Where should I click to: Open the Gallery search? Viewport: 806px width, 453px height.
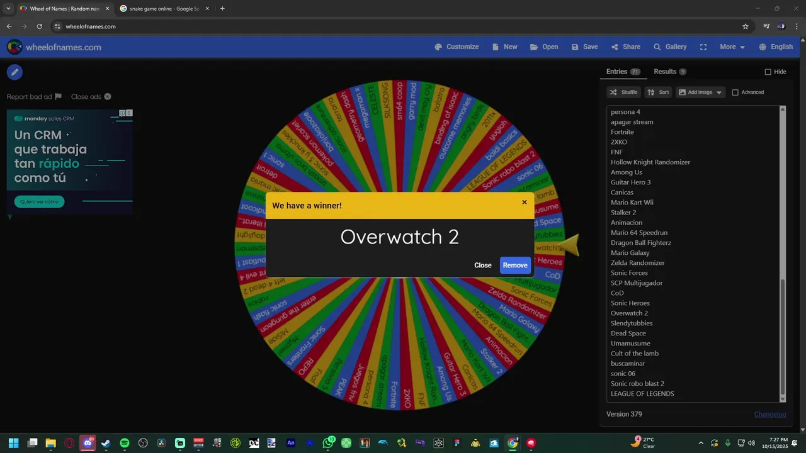(670, 47)
